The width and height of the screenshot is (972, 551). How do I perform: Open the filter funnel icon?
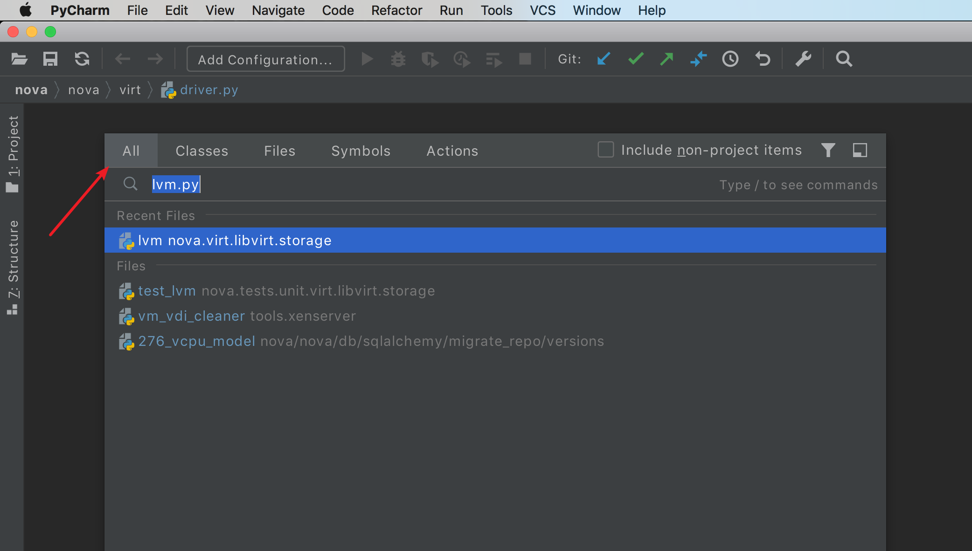828,150
